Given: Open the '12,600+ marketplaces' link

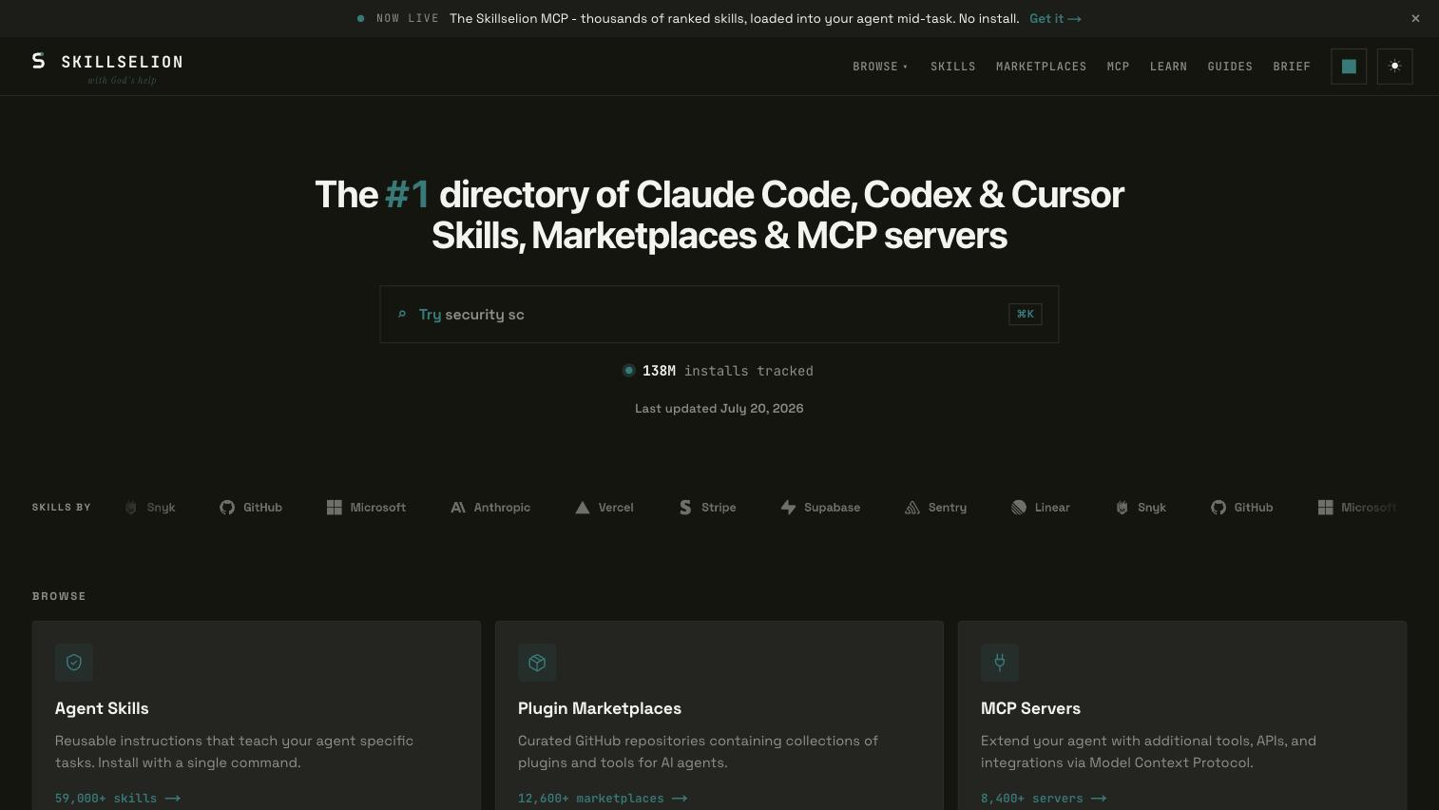Looking at the screenshot, I should pos(603,799).
